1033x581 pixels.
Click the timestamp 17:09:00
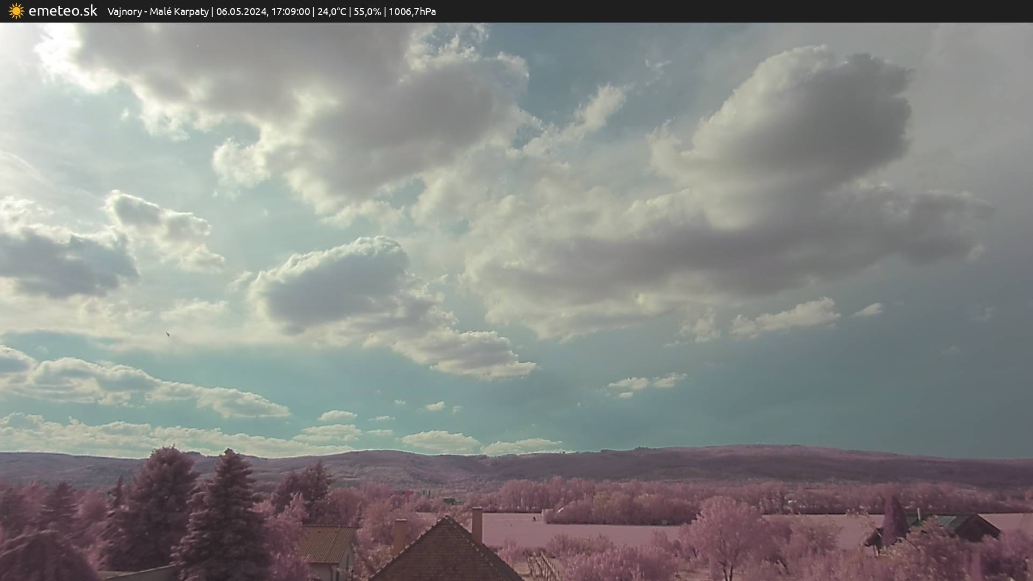point(291,12)
